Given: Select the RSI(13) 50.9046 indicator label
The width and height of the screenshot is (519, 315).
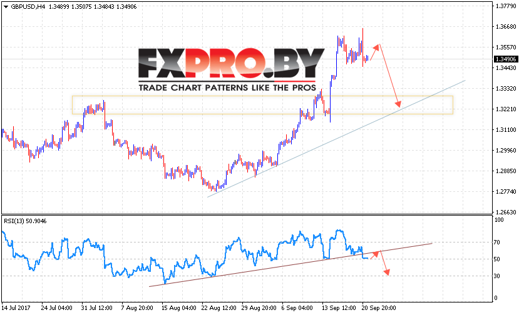Looking at the screenshot, I should pyautogui.click(x=25, y=221).
